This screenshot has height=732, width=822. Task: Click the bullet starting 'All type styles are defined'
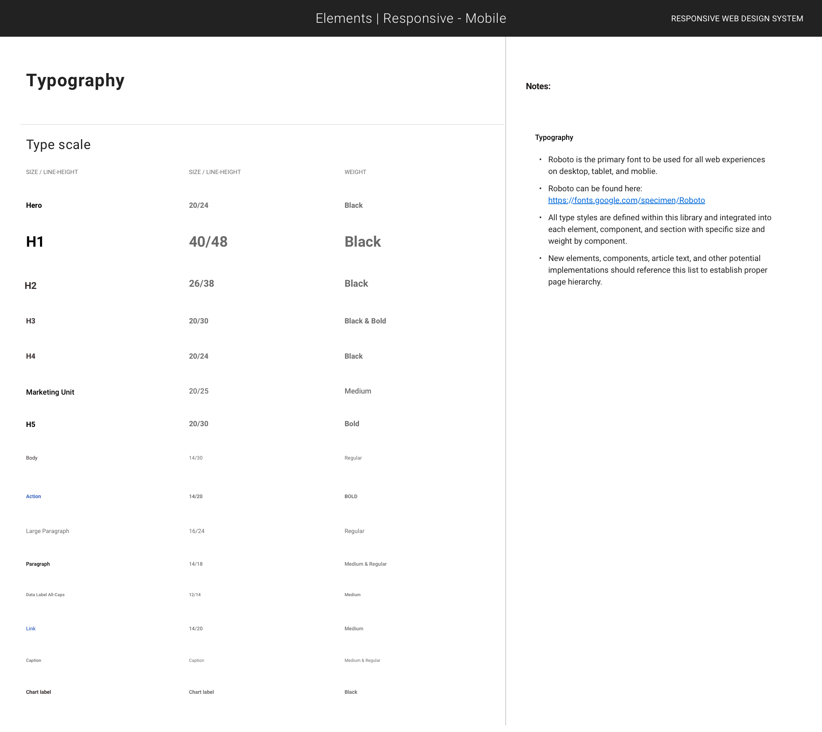point(659,229)
